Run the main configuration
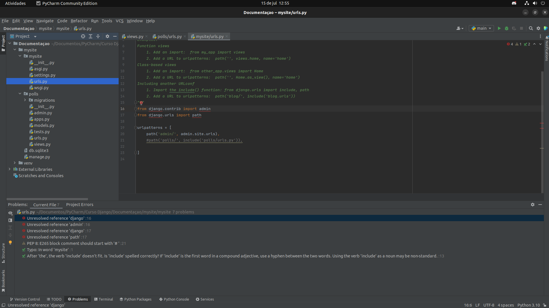 coord(499,28)
